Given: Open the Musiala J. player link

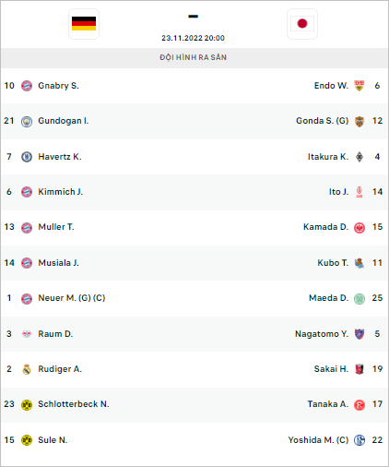Looking at the screenshot, I should pos(58,263).
